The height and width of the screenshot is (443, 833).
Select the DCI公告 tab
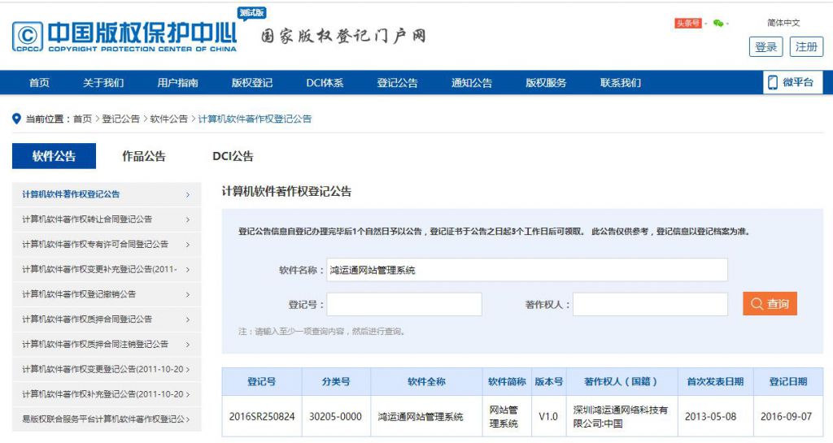coord(233,156)
